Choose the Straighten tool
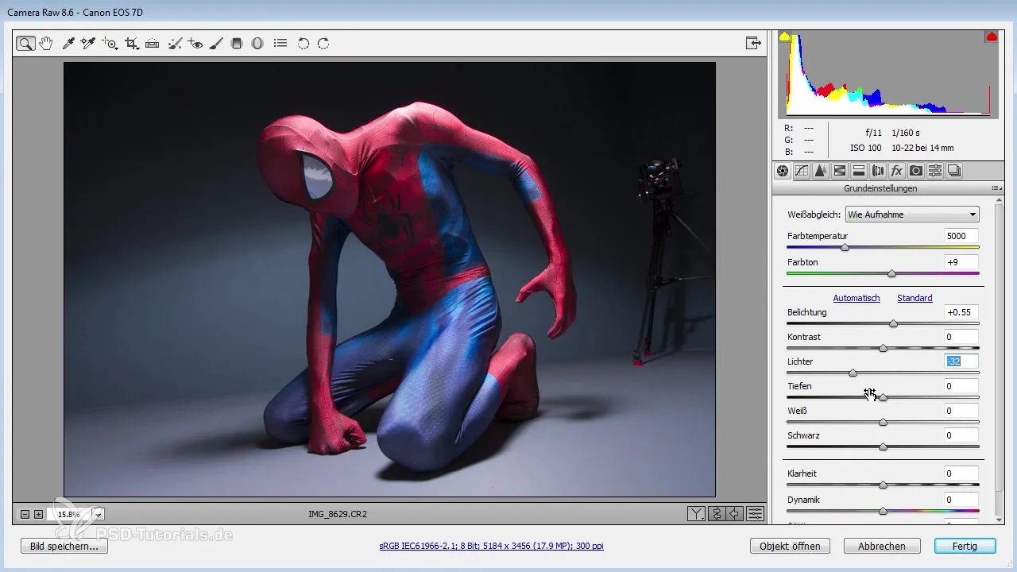The width and height of the screenshot is (1017, 572). (153, 44)
